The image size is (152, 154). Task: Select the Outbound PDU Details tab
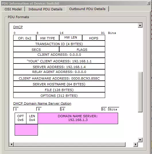pos(87,9)
